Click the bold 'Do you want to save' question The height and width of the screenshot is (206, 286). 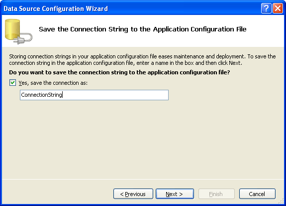click(x=119, y=72)
